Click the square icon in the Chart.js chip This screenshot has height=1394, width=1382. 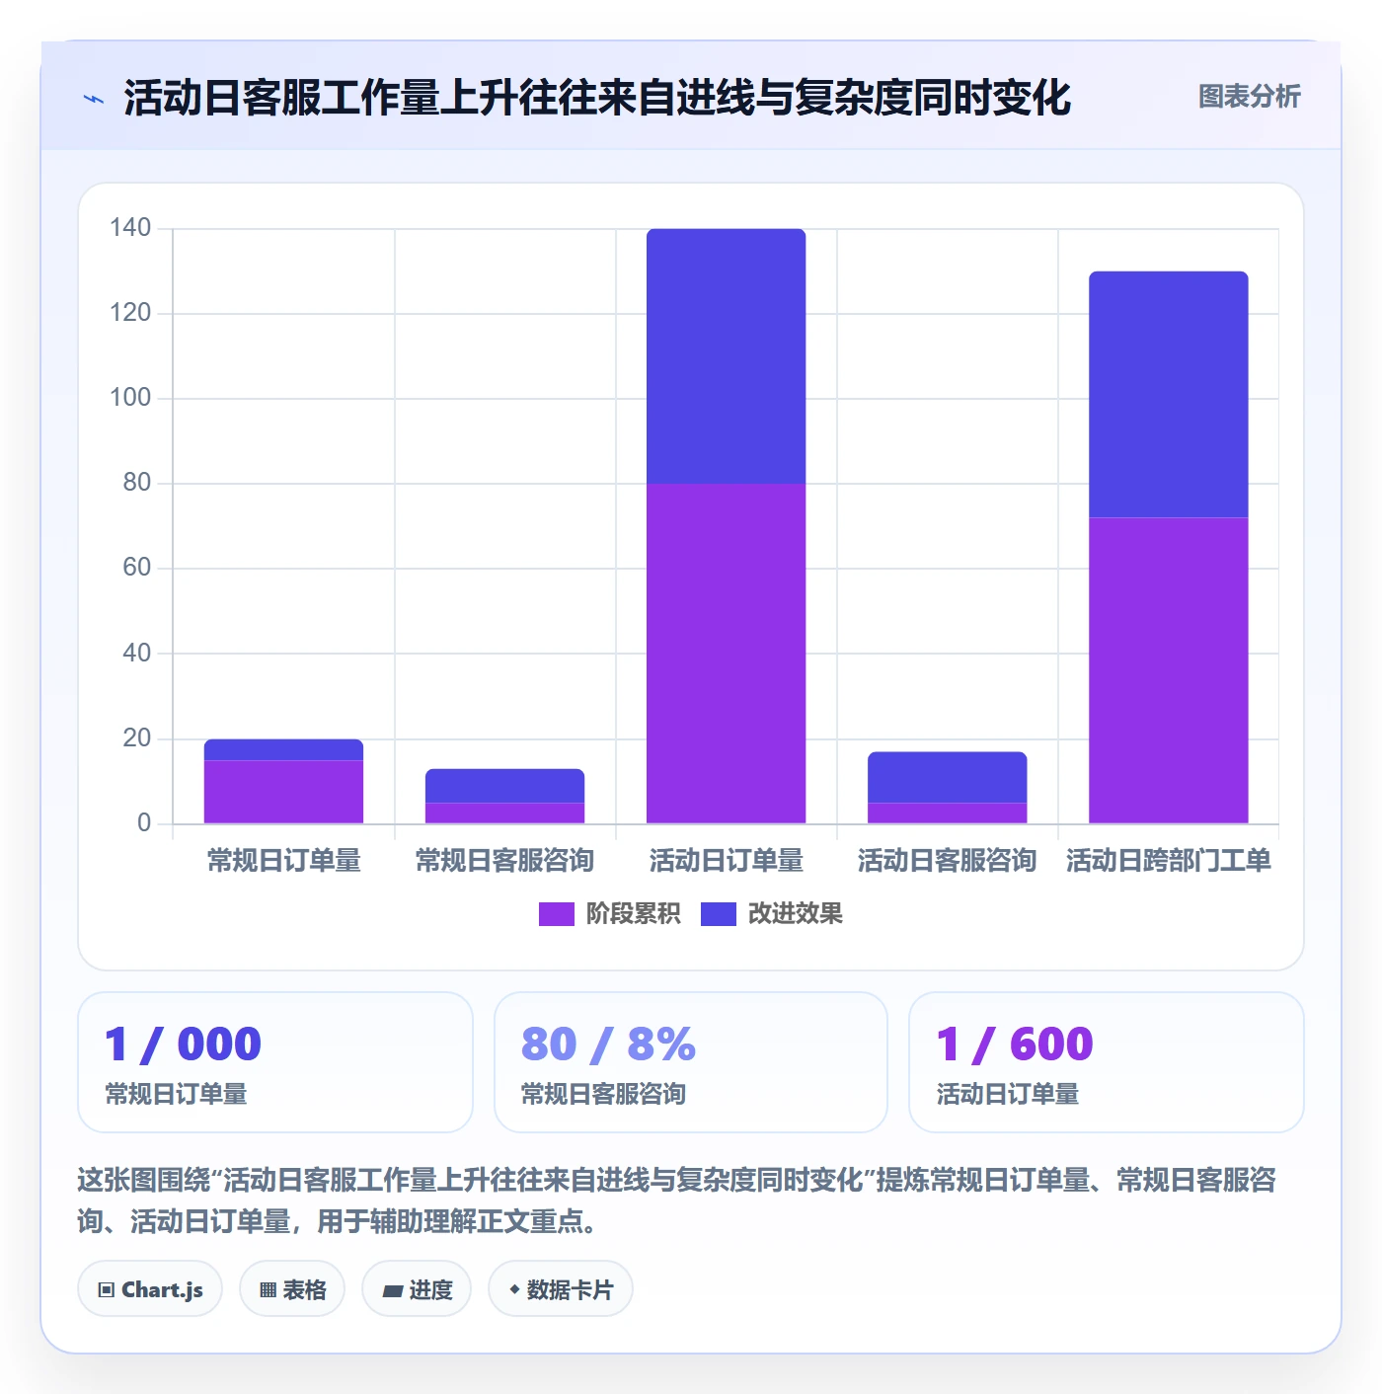pyautogui.click(x=106, y=1290)
